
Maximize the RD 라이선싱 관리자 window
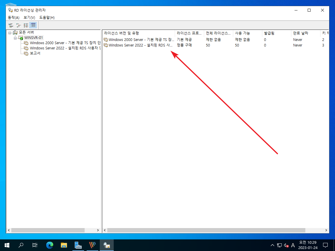(309, 10)
